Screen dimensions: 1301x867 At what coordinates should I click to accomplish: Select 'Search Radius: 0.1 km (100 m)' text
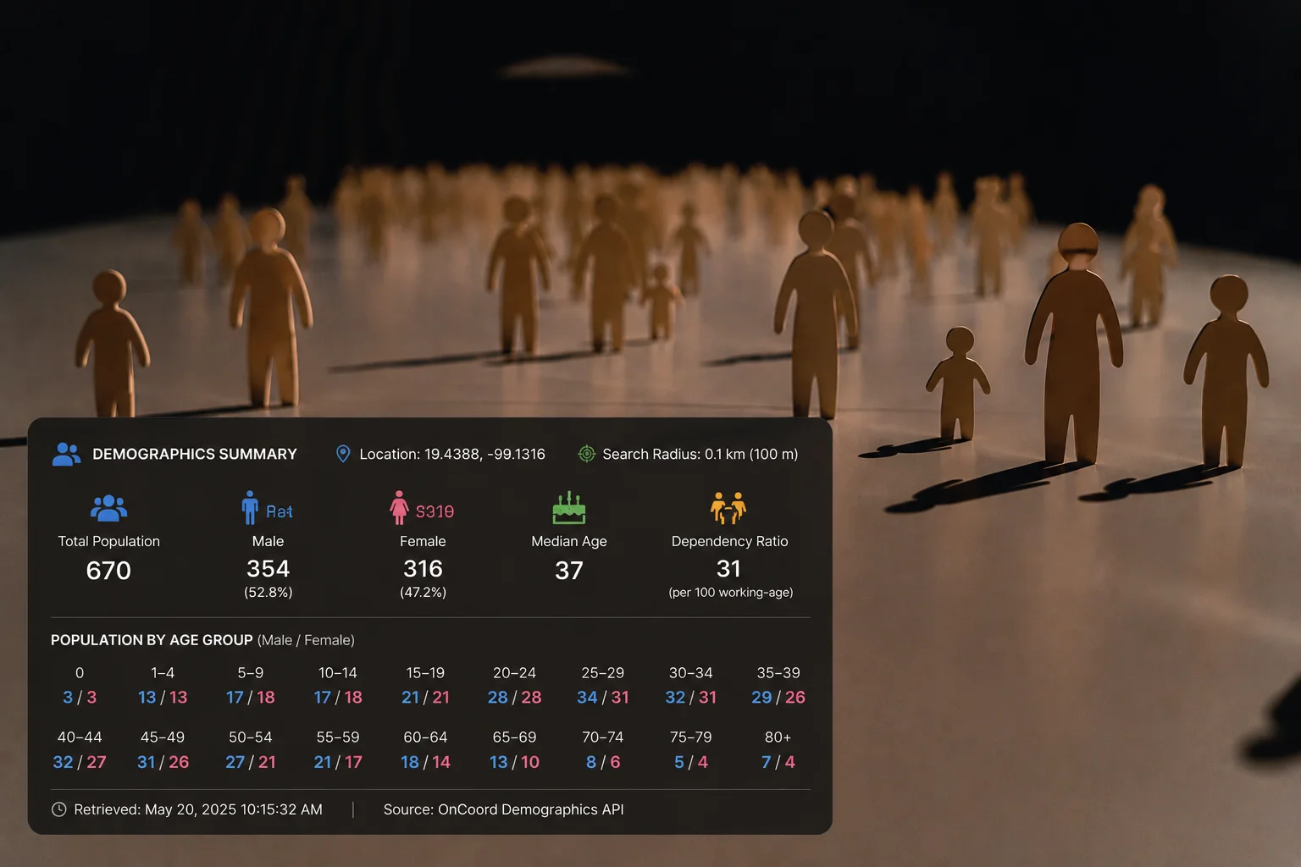700,455
